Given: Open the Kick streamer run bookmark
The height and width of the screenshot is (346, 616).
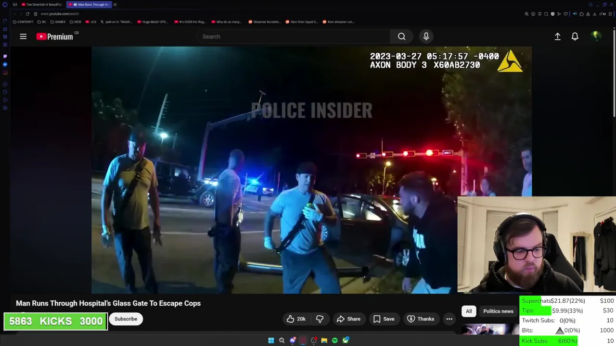Looking at the screenshot, I should click(x=338, y=22).
